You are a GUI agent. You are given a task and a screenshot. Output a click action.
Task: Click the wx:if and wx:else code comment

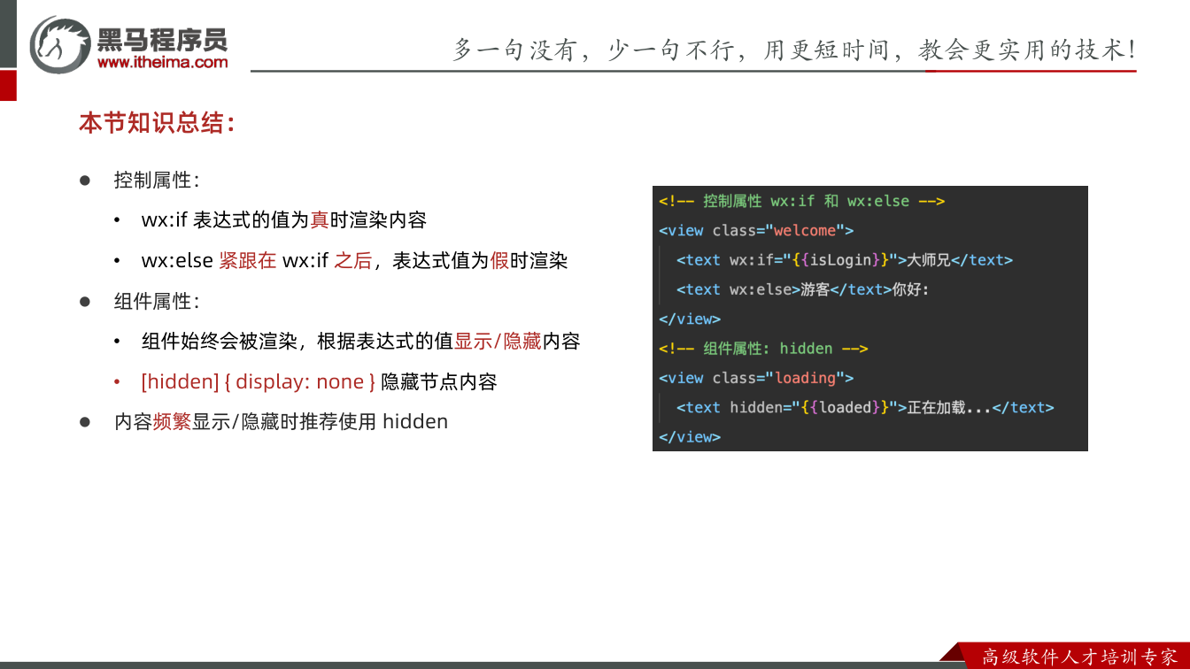coord(802,201)
